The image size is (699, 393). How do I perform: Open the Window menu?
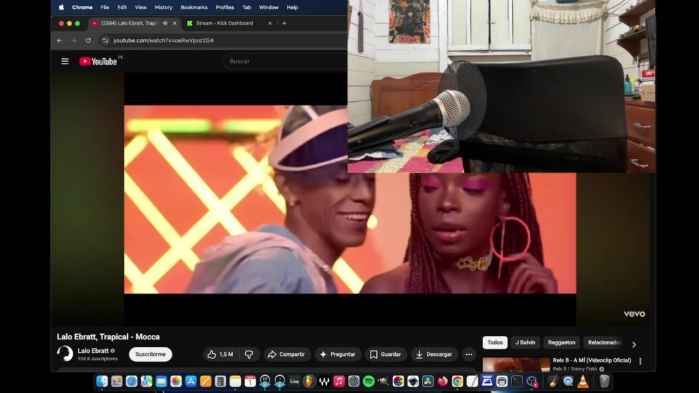point(269,7)
